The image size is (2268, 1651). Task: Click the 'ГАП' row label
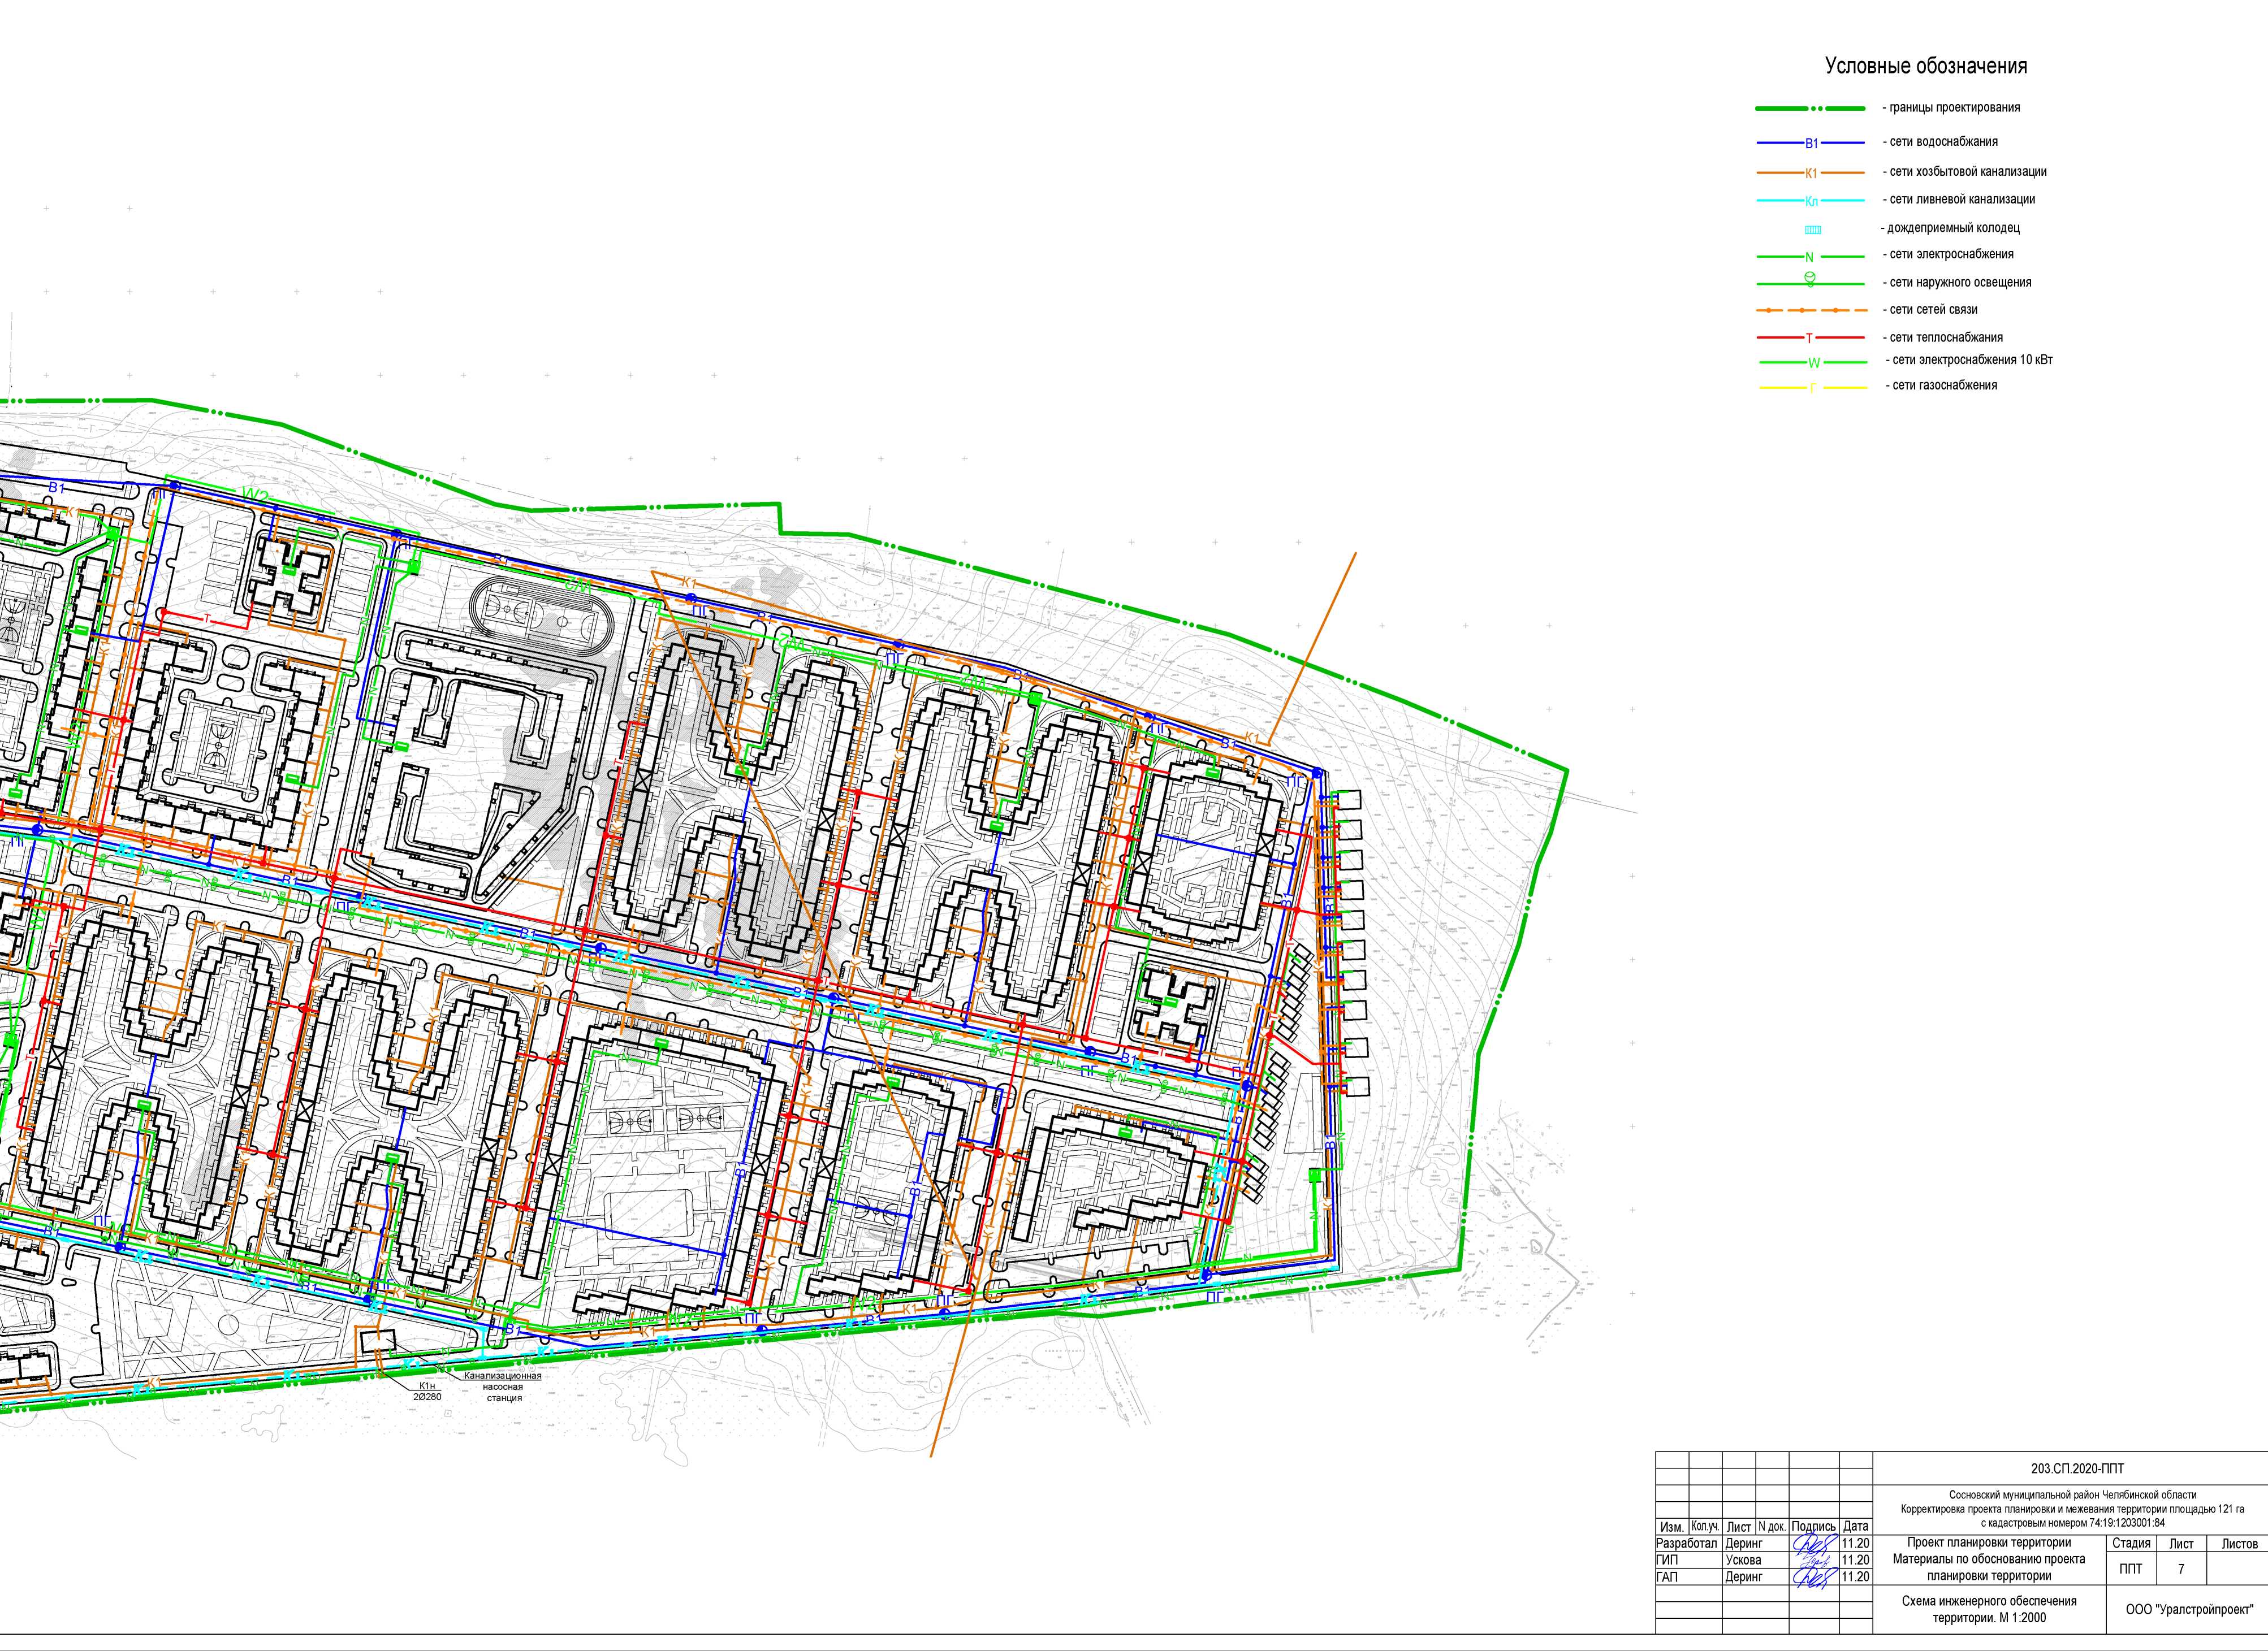point(1667,1576)
